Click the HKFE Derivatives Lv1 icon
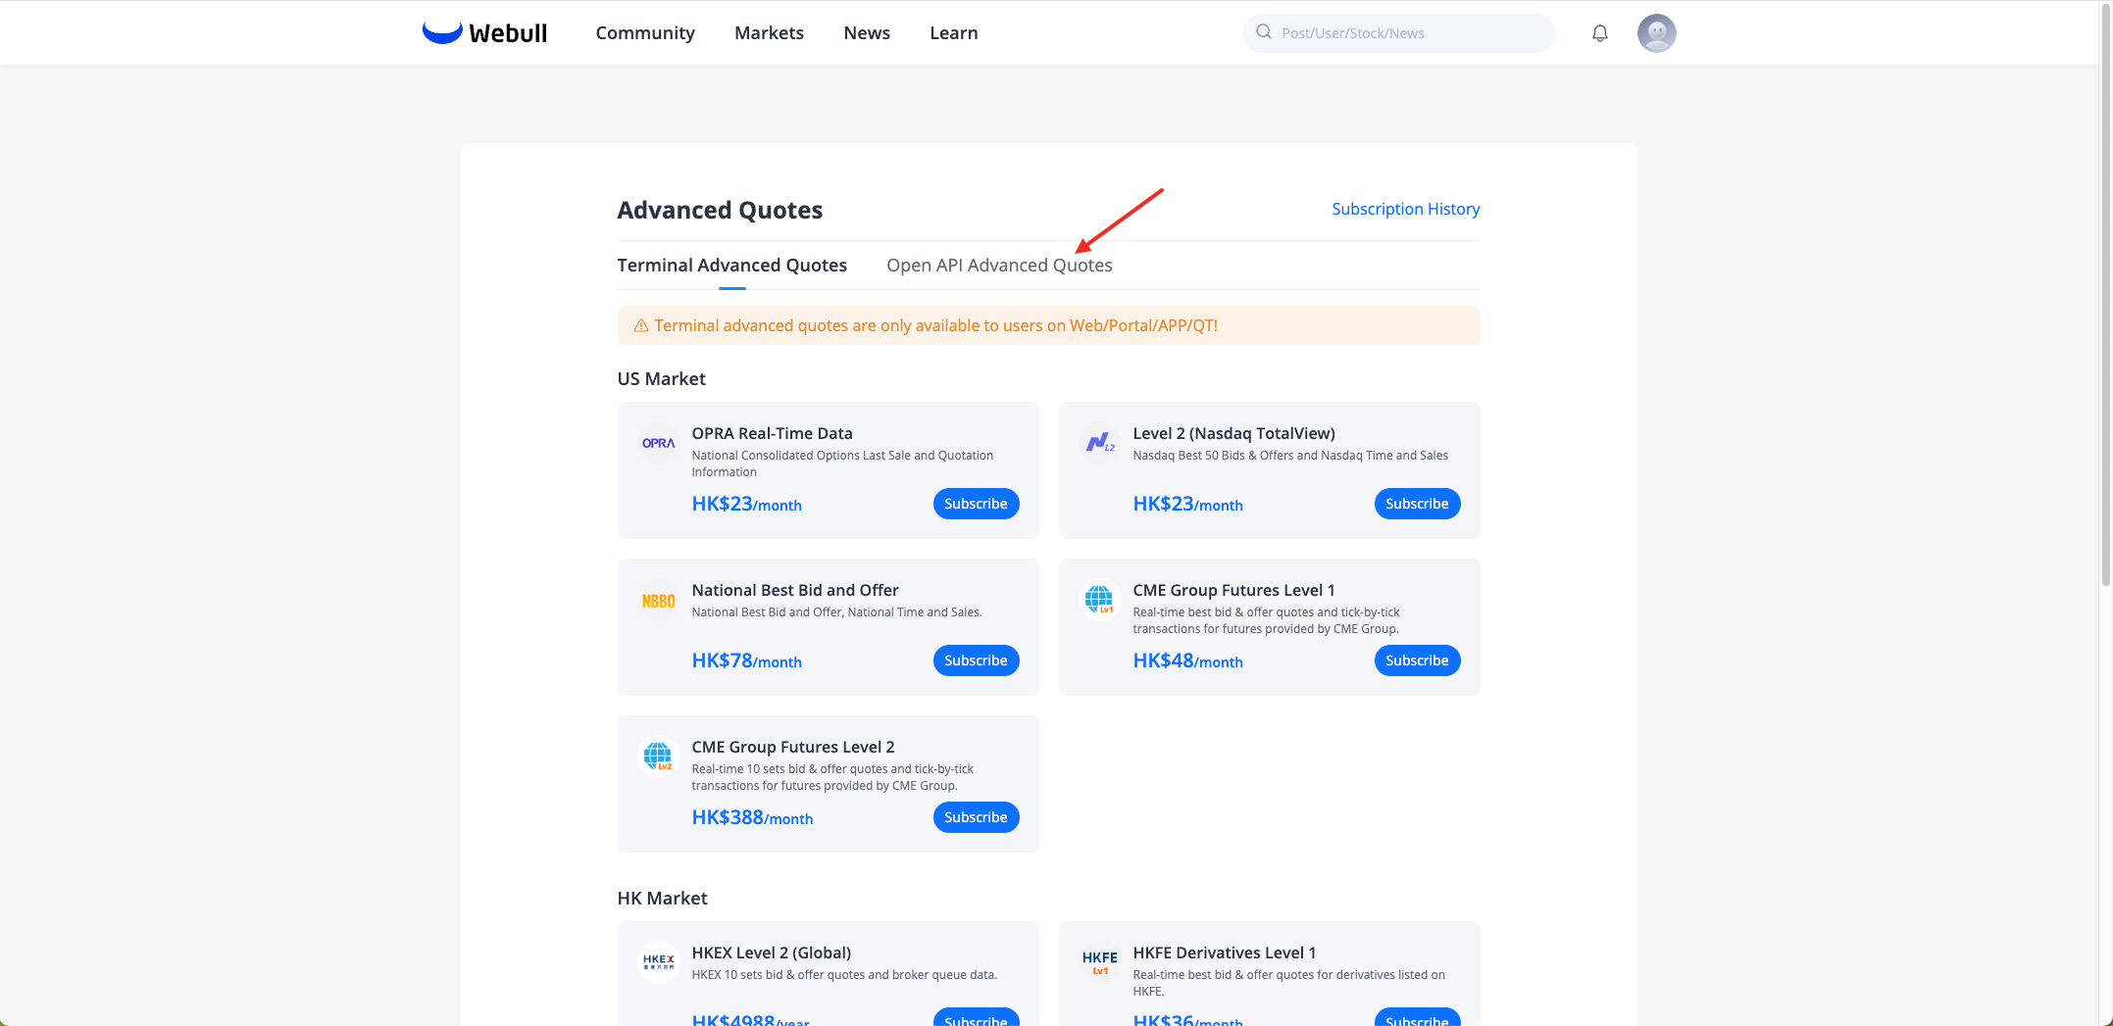Image resolution: width=2113 pixels, height=1026 pixels. click(x=1099, y=962)
